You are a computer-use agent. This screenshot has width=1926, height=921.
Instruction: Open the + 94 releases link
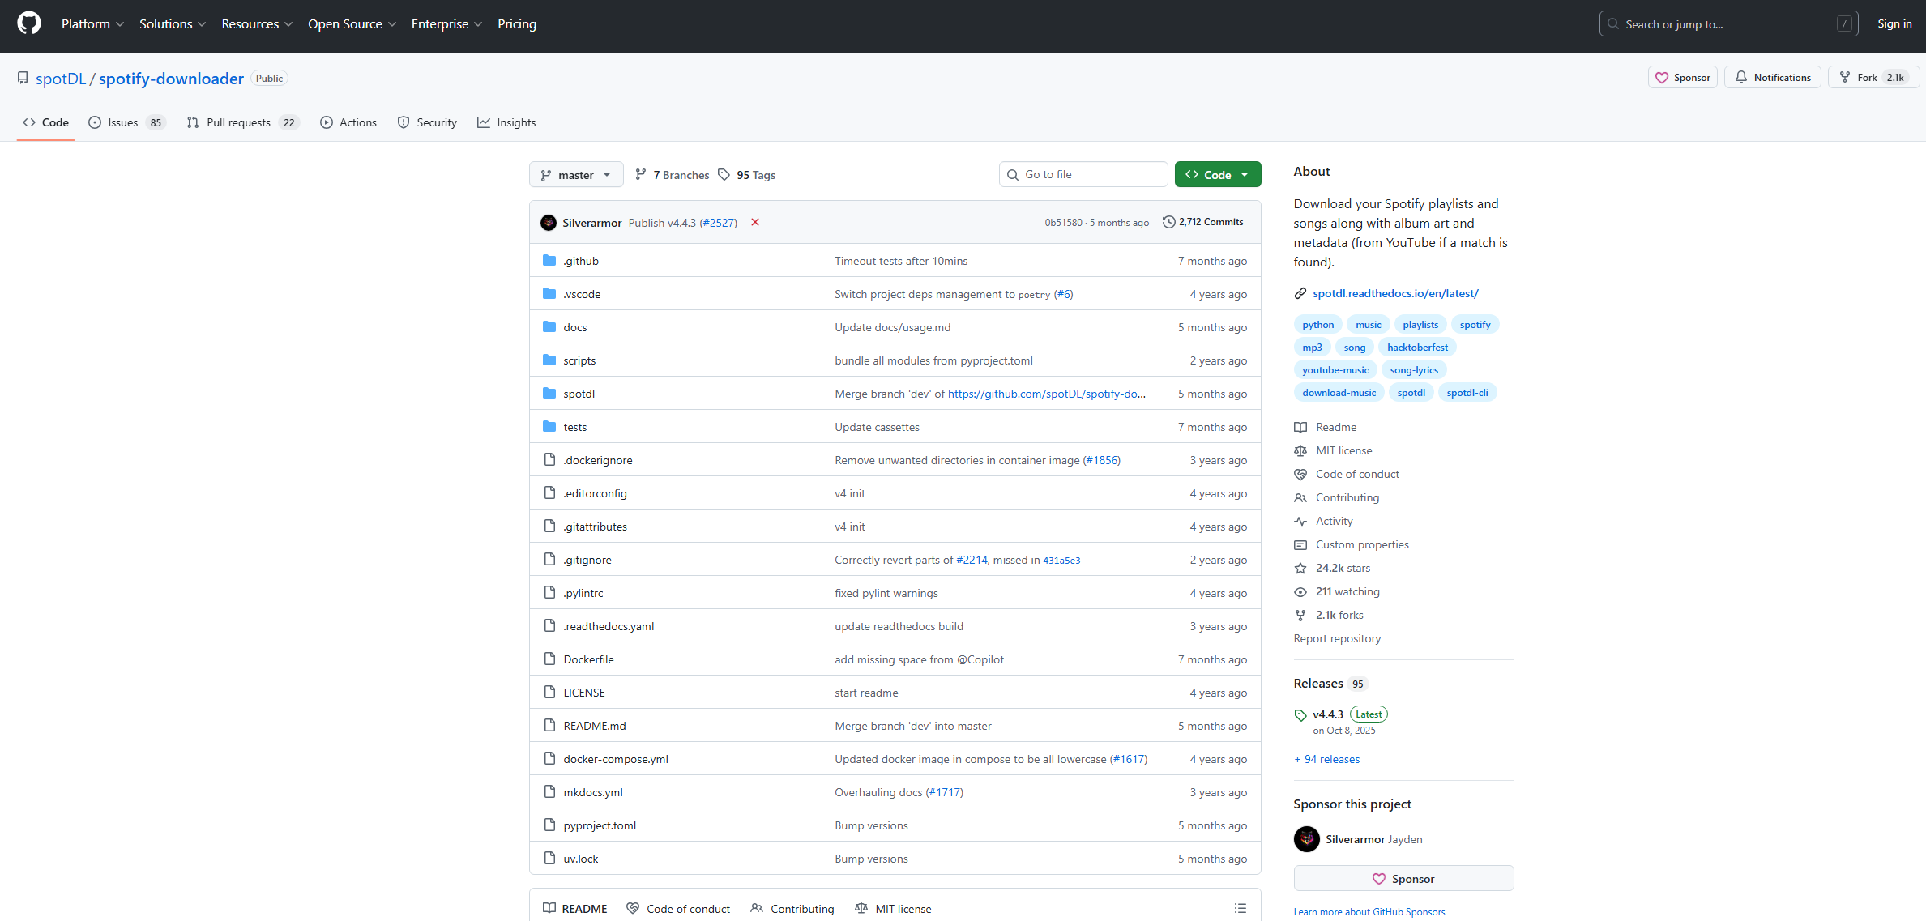pyautogui.click(x=1326, y=759)
